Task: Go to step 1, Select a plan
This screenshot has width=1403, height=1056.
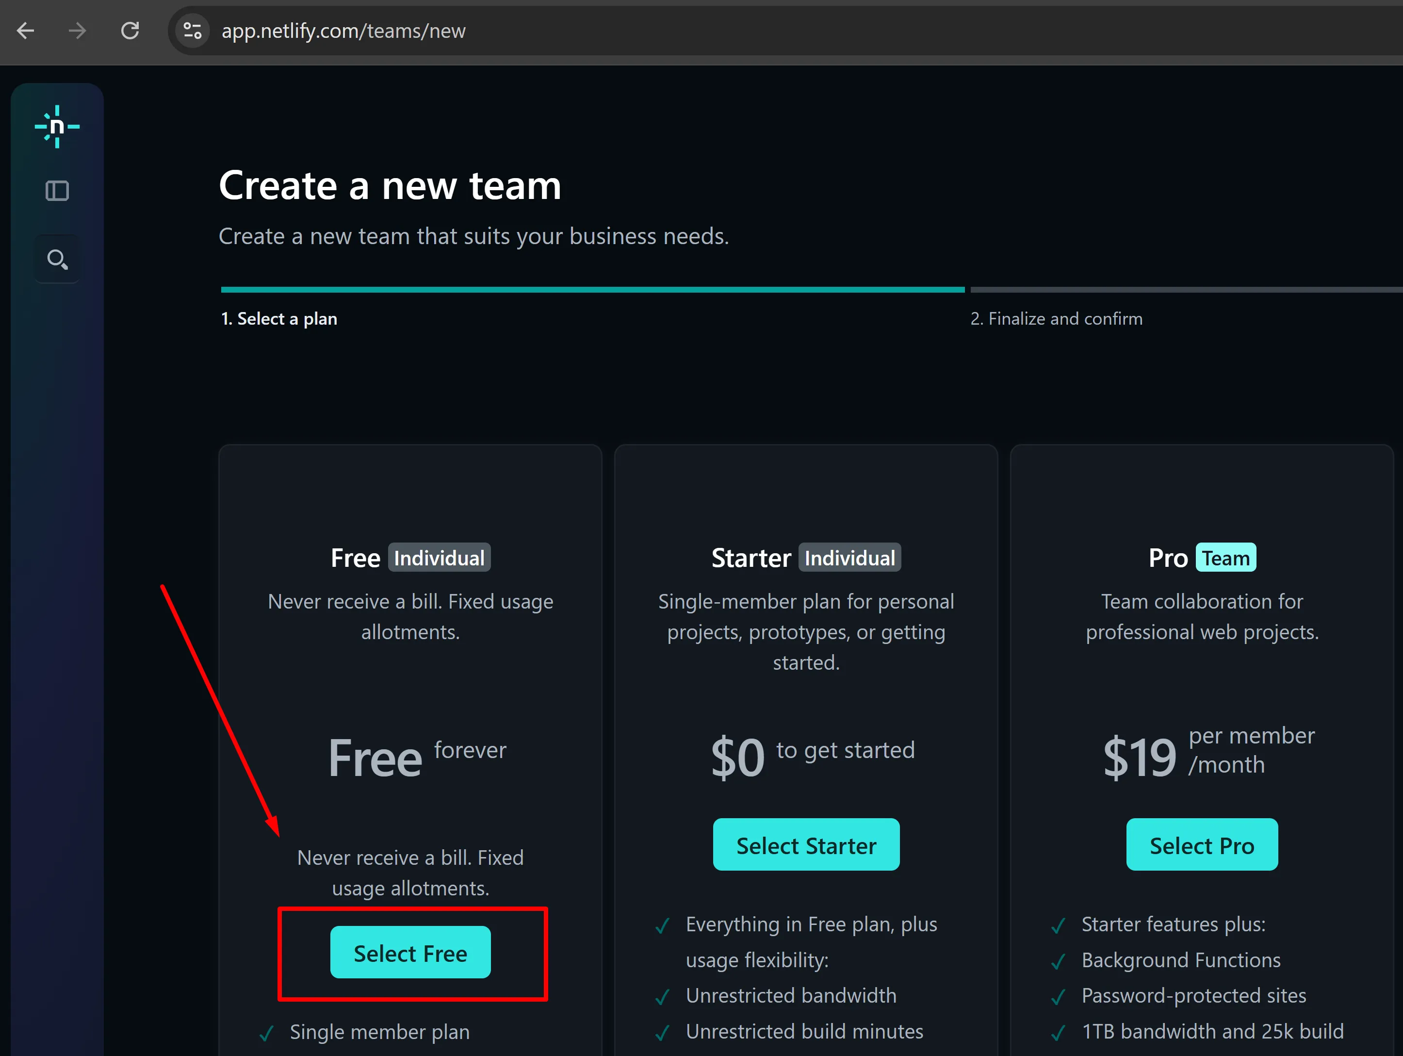Action: [x=279, y=318]
